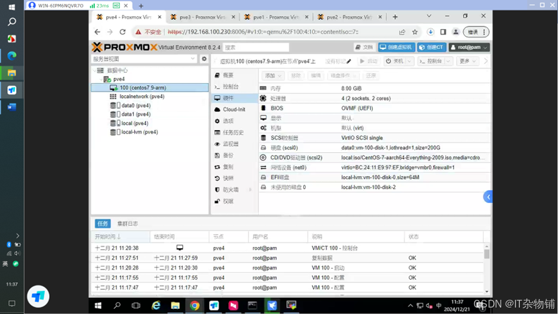Expand the 防火墙 submenu arrow
This screenshot has width=558, height=314.
click(250, 190)
